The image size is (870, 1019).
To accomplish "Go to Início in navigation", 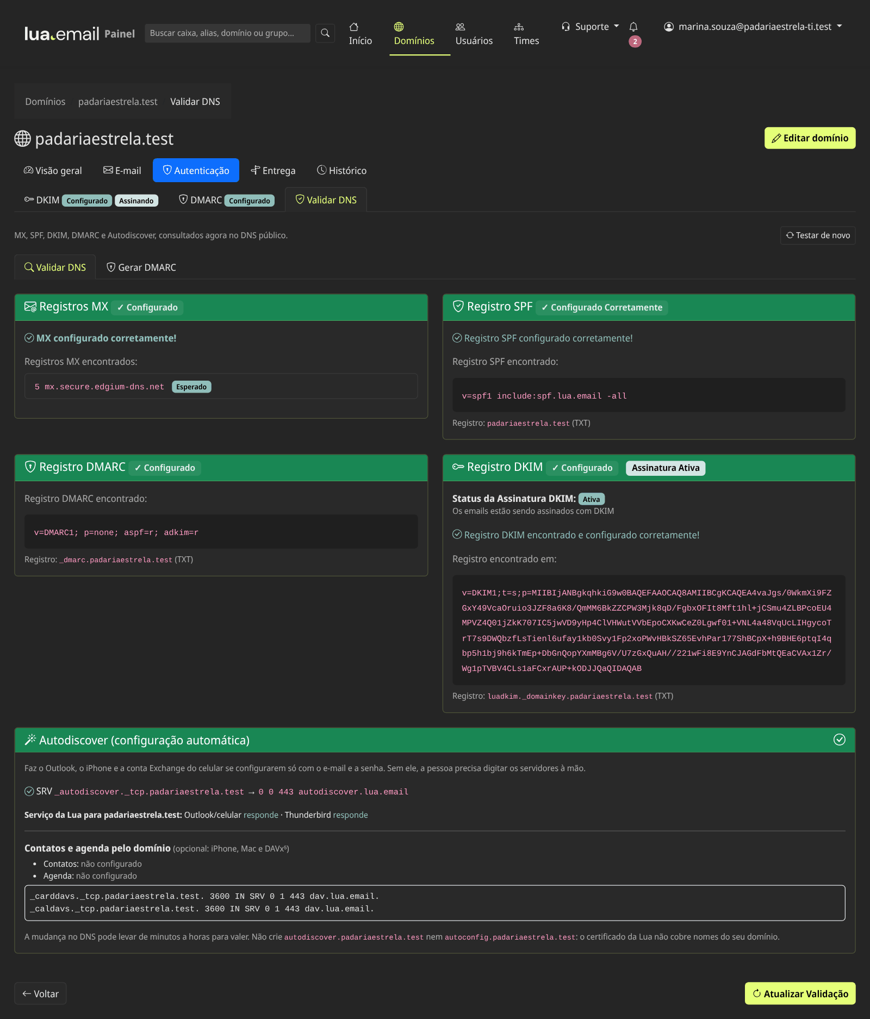I will click(x=361, y=34).
